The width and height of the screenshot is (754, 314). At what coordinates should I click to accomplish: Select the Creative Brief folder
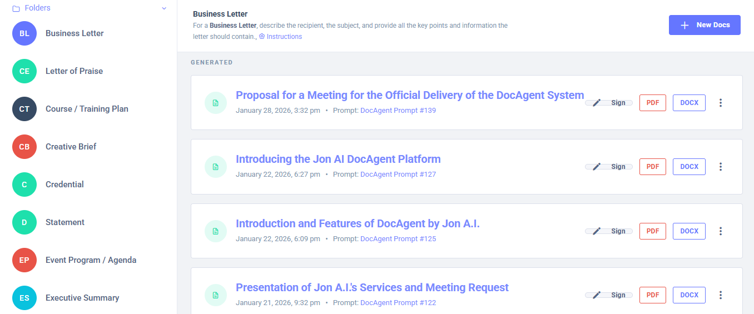click(71, 147)
